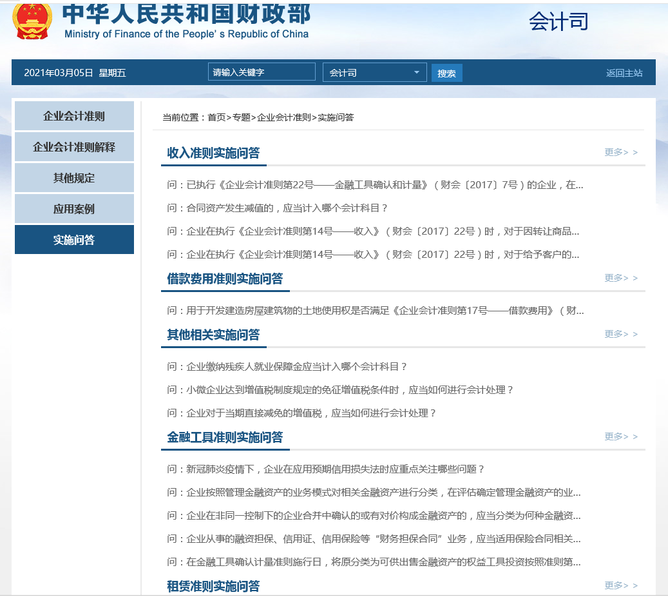The width and height of the screenshot is (668, 597).
Task: Open question 非同一控制下的企业合并 或有对价
Action: [374, 516]
